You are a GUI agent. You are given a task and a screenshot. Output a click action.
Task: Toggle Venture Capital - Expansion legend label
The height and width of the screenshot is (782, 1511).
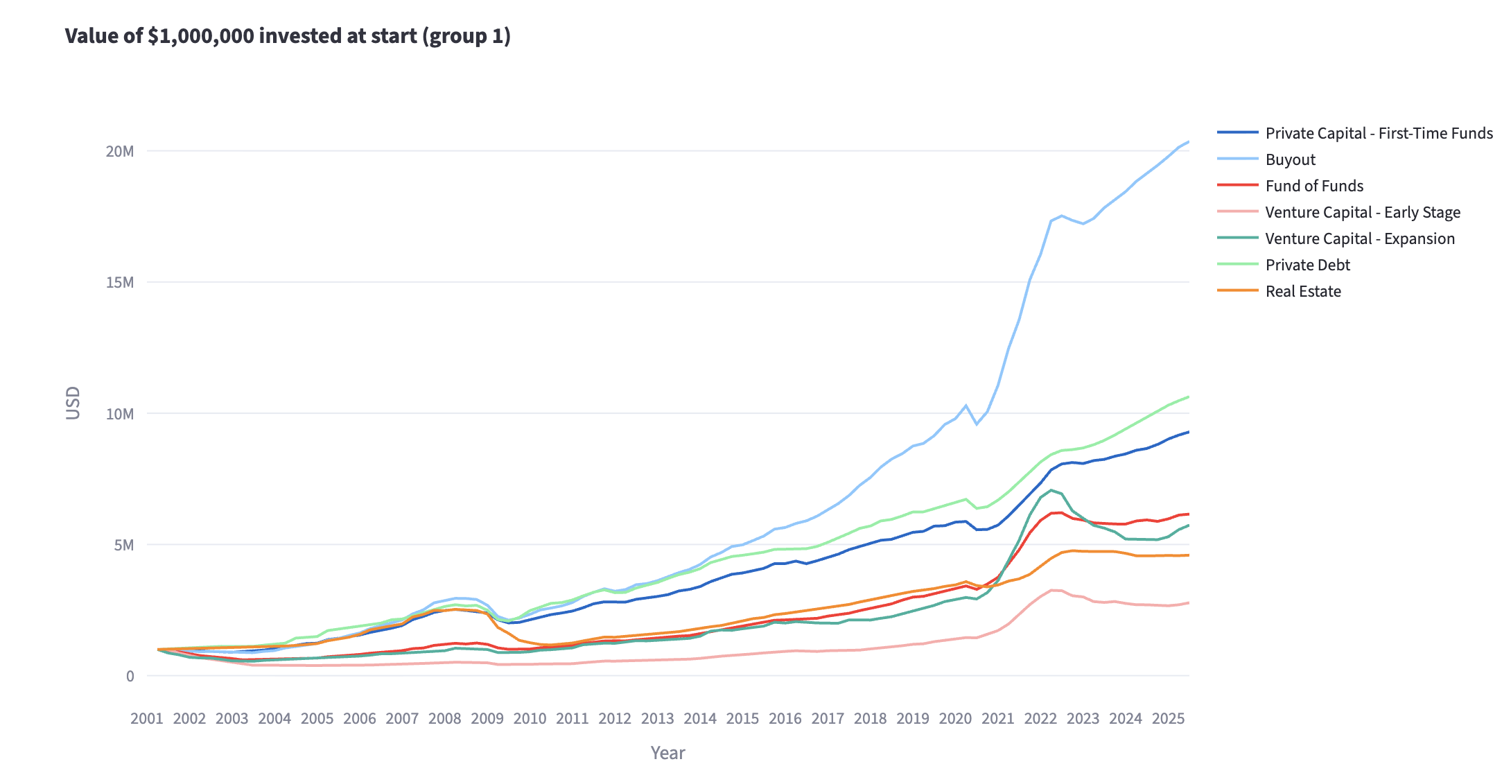(x=1359, y=238)
